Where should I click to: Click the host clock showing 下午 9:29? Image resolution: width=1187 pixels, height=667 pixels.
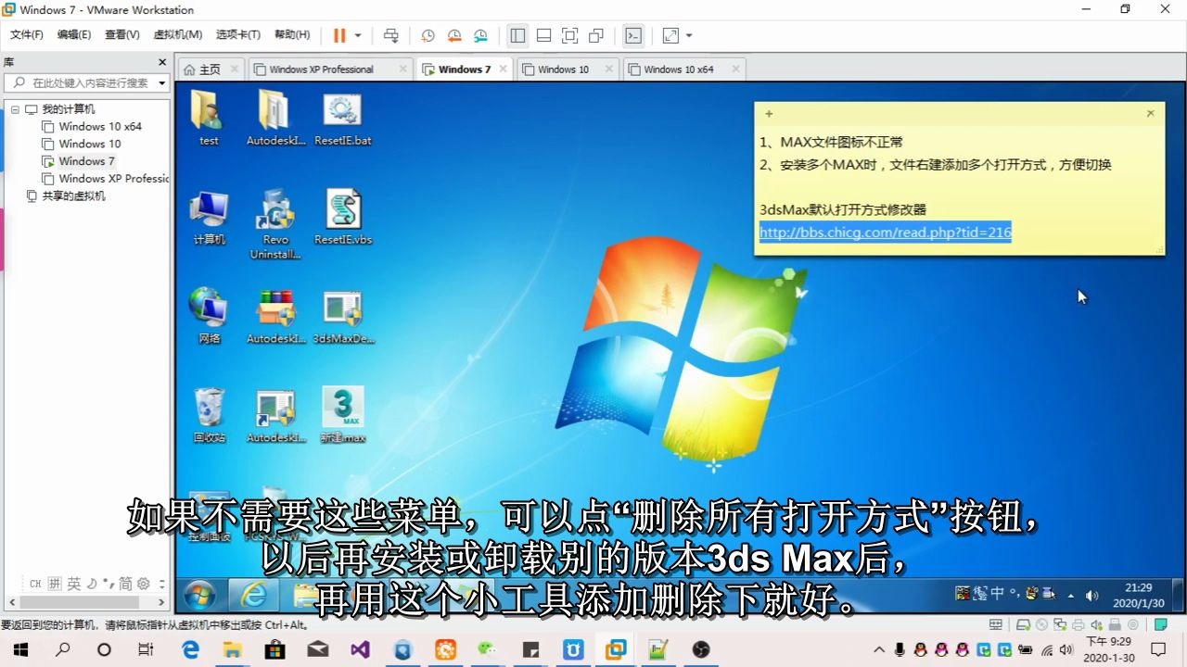(1110, 650)
